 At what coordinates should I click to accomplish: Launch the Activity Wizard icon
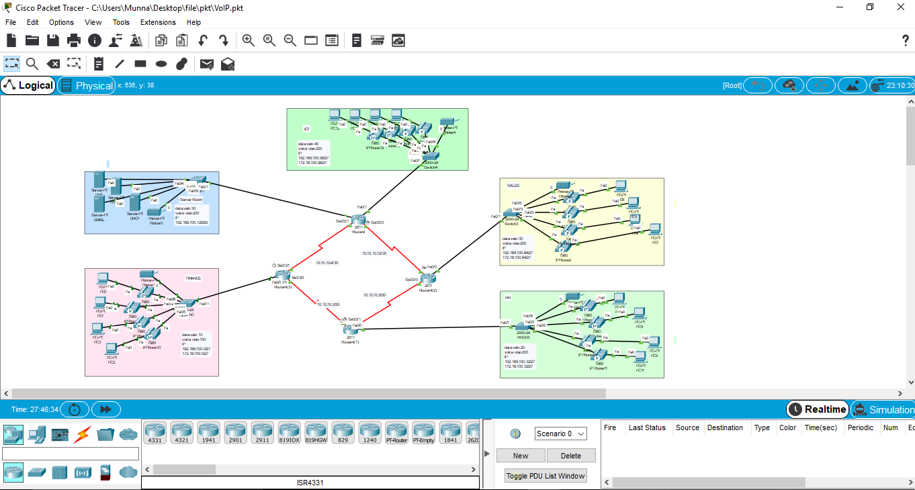[116, 40]
